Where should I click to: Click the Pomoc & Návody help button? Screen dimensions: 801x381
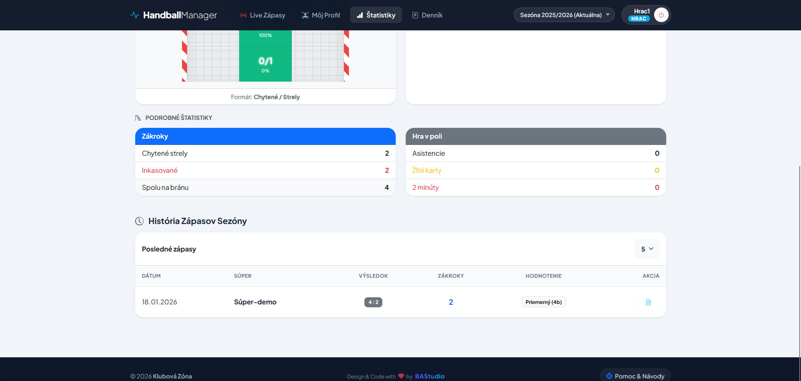pos(635,376)
